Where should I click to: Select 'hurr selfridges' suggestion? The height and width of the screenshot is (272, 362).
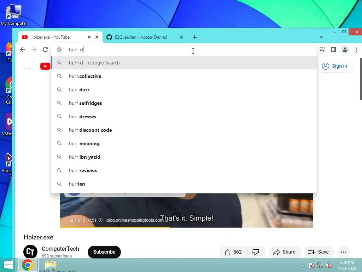(x=184, y=103)
